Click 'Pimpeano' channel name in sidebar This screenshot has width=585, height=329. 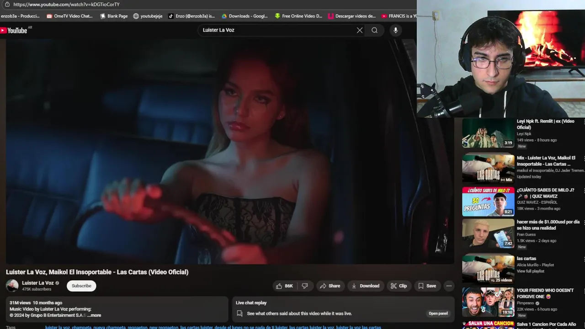coord(526,303)
